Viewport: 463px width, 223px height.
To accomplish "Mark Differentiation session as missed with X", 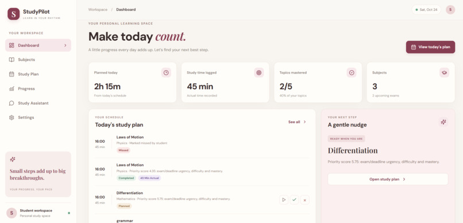I will click(x=304, y=200).
